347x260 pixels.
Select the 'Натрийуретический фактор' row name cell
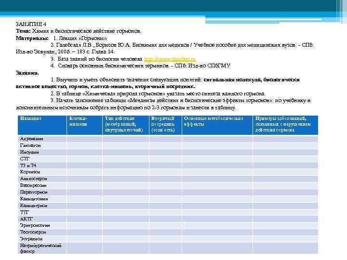[42, 248]
